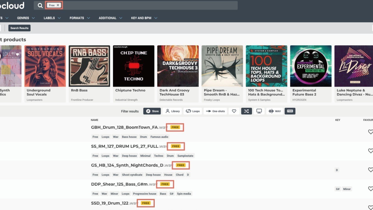The height and width of the screenshot is (210, 373).
Task: Open the Formats menu
Action: click(x=80, y=18)
